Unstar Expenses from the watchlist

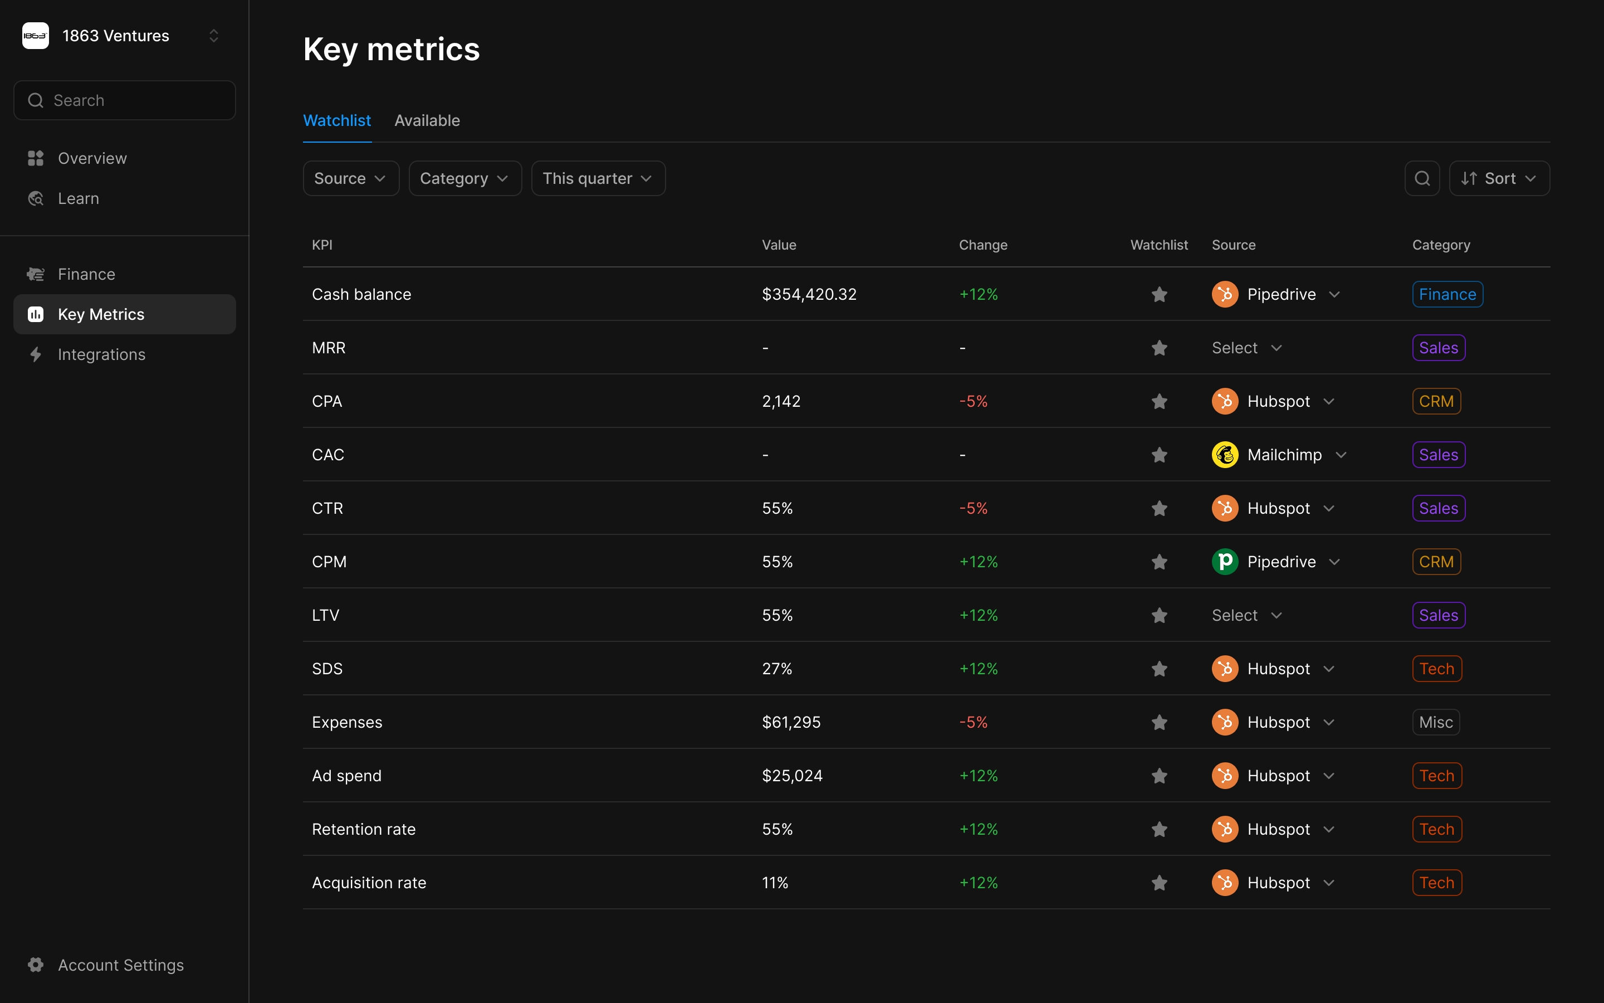(x=1159, y=722)
